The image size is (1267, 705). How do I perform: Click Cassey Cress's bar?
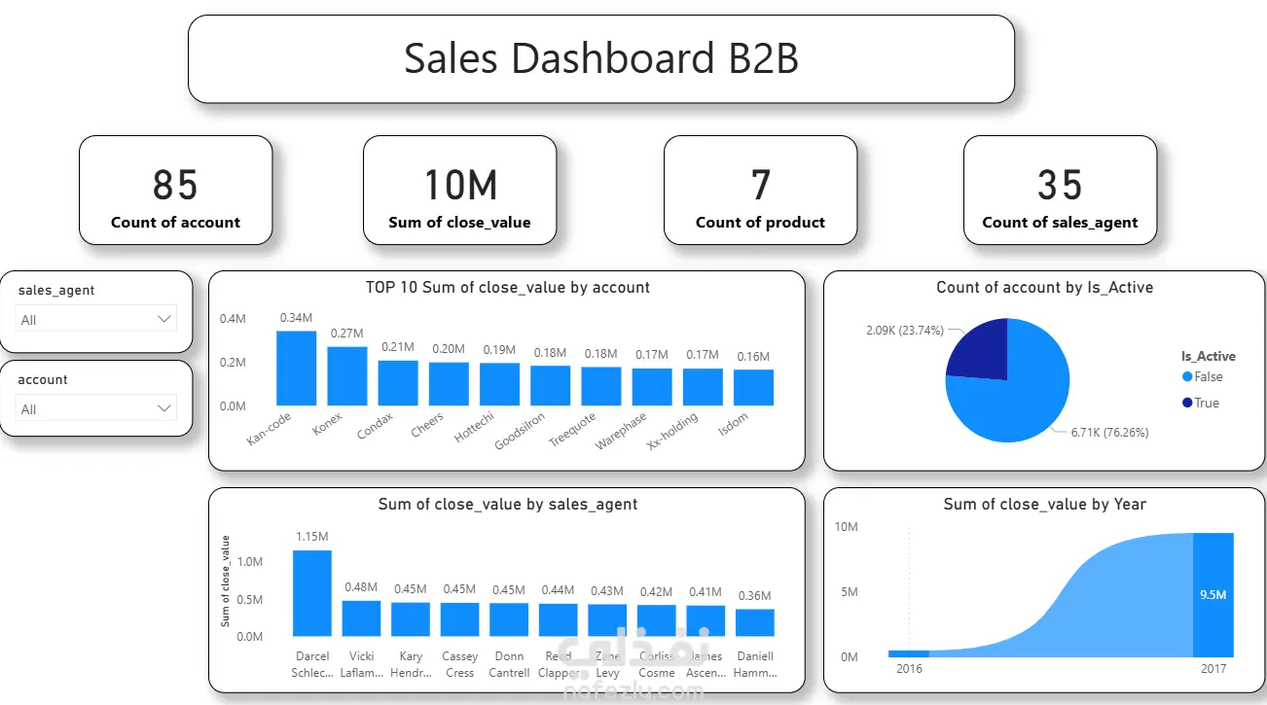click(459, 619)
